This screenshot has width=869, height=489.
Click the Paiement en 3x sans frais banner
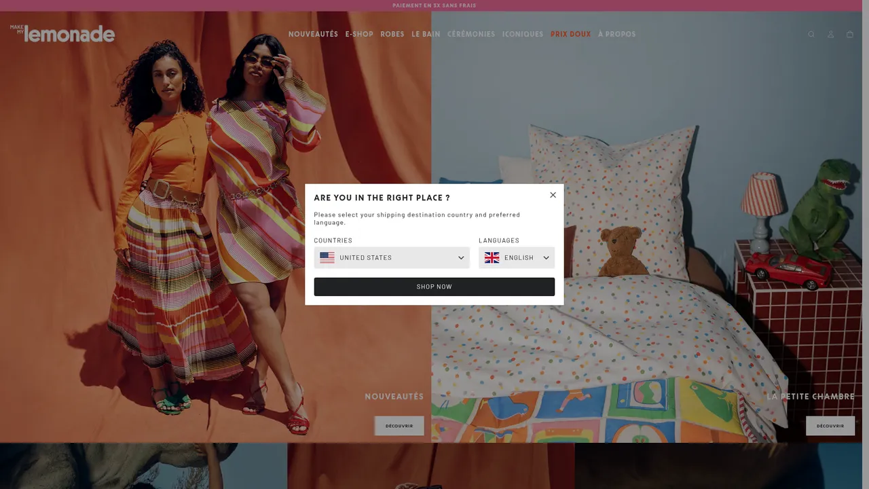tap(434, 5)
